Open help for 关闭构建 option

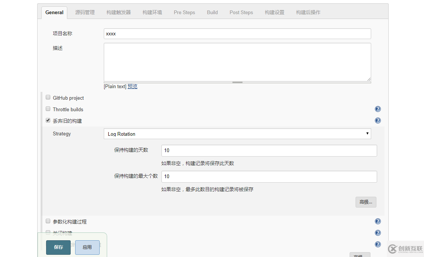[x=378, y=233]
